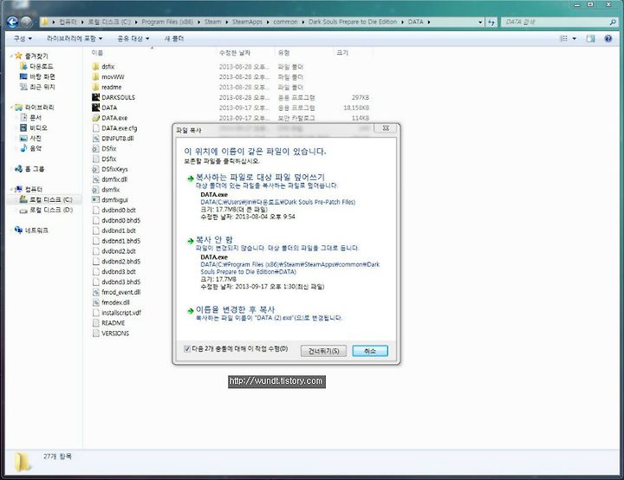Open 최근 위치 in favorites
This screenshot has height=480, width=624.
pos(42,87)
